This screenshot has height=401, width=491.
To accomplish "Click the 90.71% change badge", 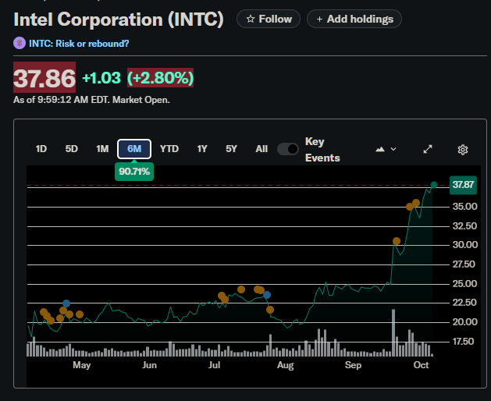I will point(134,172).
